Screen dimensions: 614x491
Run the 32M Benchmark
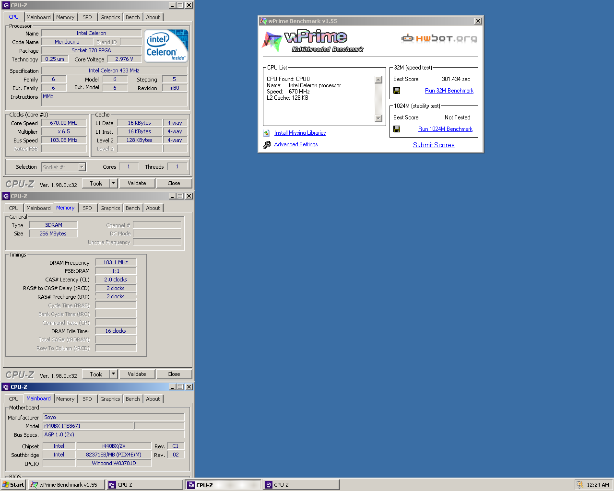(x=449, y=91)
